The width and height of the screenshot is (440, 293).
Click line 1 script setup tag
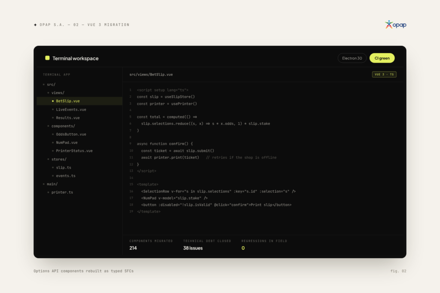(x=162, y=90)
